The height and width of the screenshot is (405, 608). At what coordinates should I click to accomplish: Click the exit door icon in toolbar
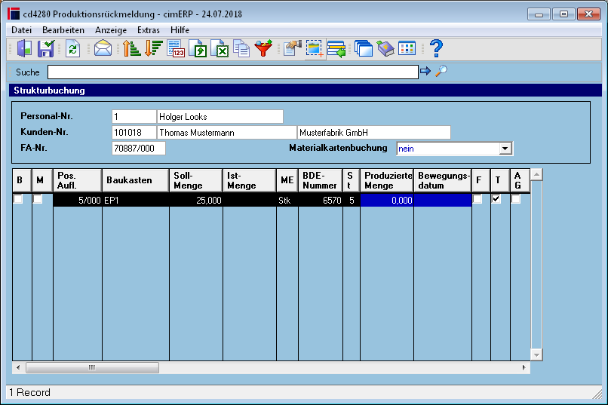(24, 49)
